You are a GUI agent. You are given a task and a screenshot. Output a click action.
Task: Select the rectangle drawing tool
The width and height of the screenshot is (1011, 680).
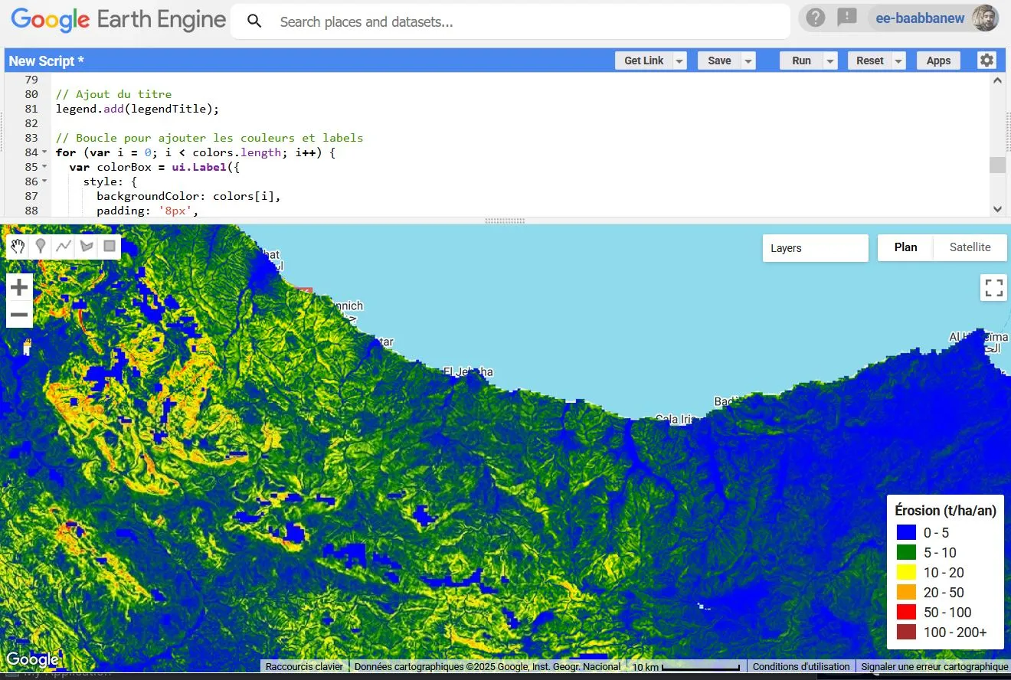pyautogui.click(x=109, y=247)
